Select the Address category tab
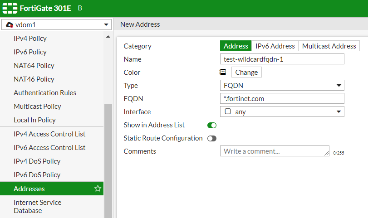 coord(236,46)
